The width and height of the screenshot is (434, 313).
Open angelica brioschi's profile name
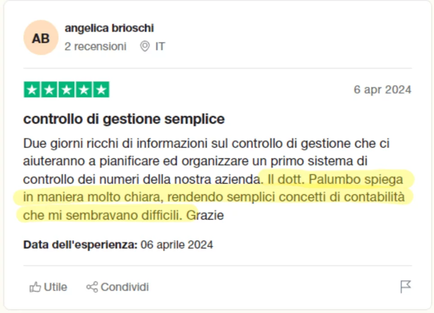pyautogui.click(x=109, y=28)
